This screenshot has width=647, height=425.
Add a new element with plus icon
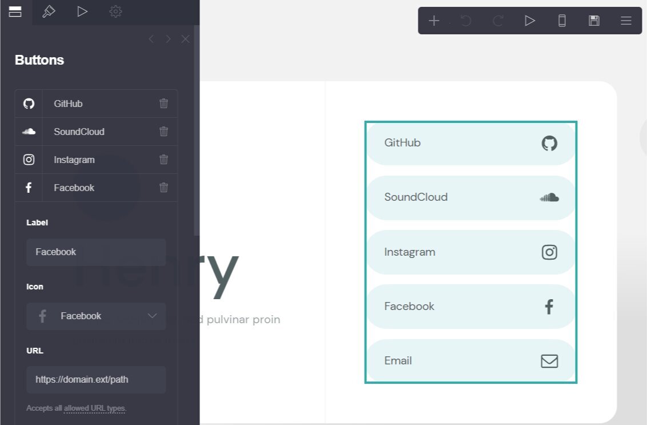[x=434, y=21]
